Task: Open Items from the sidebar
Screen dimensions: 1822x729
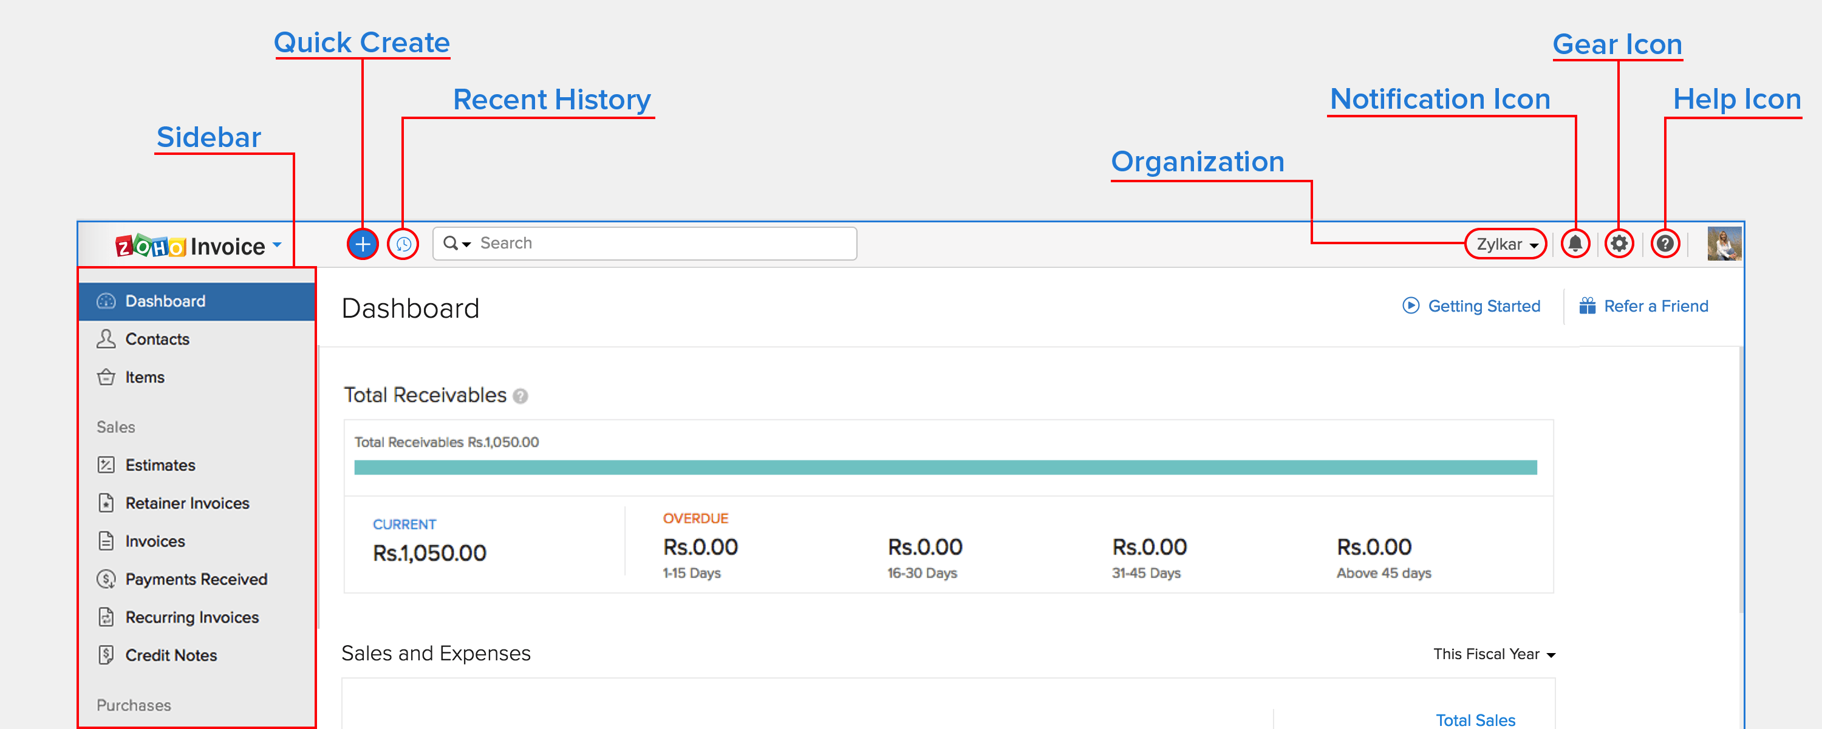Action: tap(197, 377)
